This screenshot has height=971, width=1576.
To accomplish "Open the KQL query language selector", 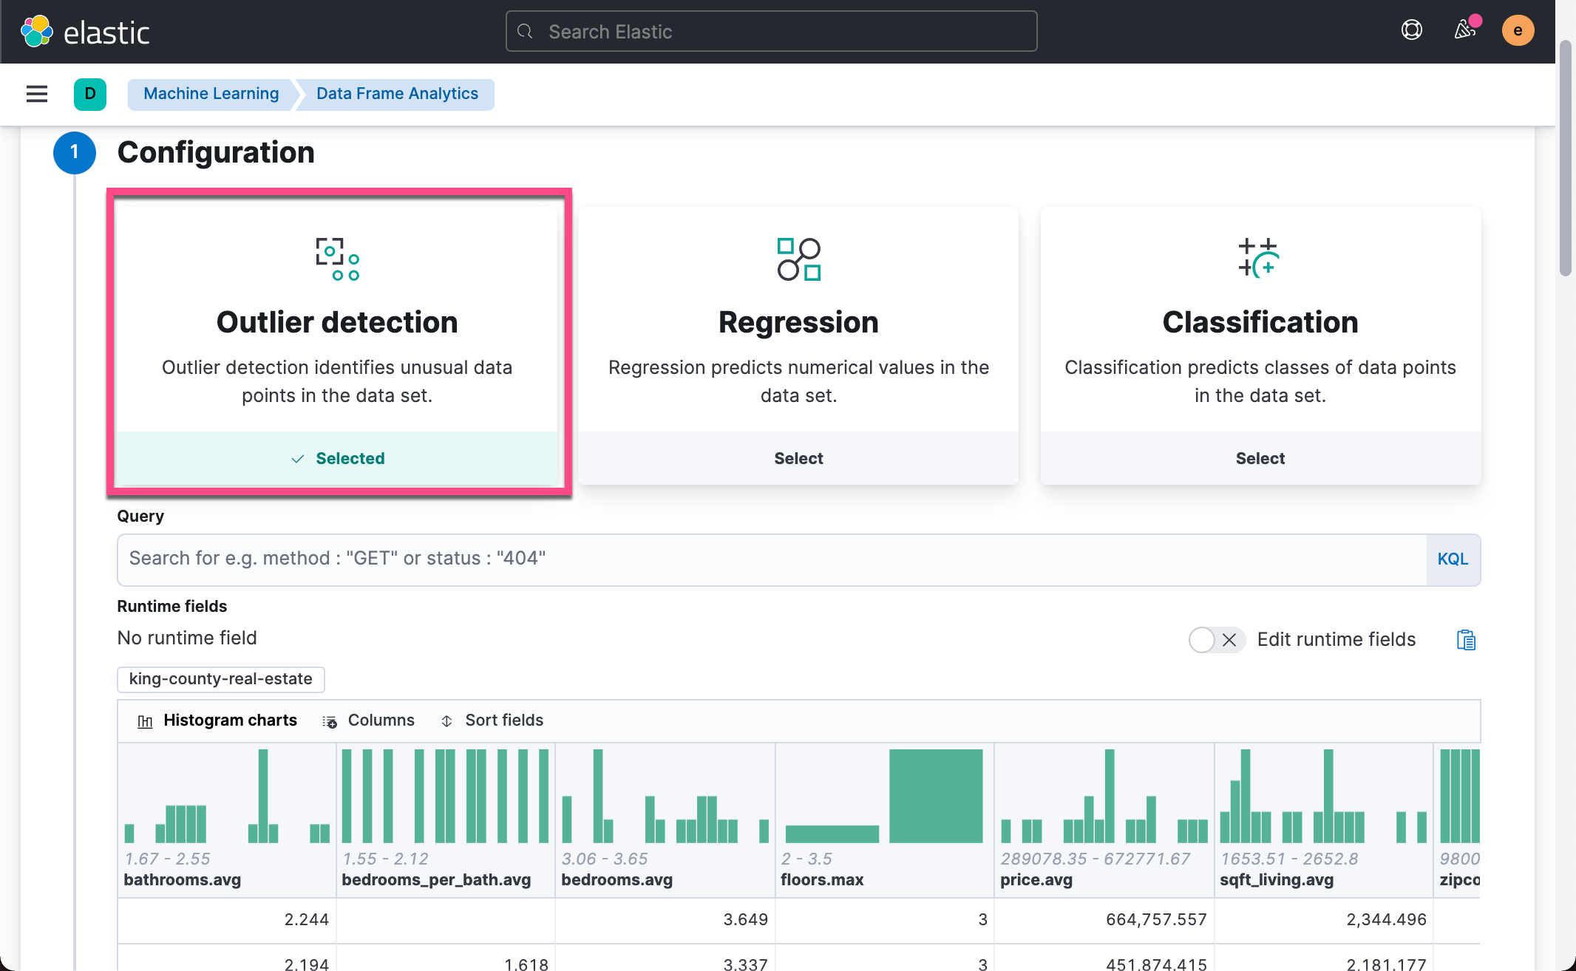I will pyautogui.click(x=1452, y=559).
